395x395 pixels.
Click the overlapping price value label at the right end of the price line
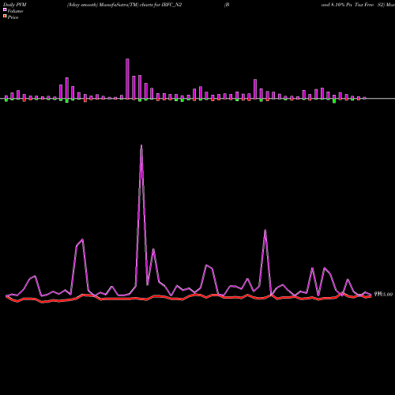(x=383, y=294)
